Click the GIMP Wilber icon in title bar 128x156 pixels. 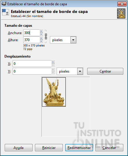(4, 4)
